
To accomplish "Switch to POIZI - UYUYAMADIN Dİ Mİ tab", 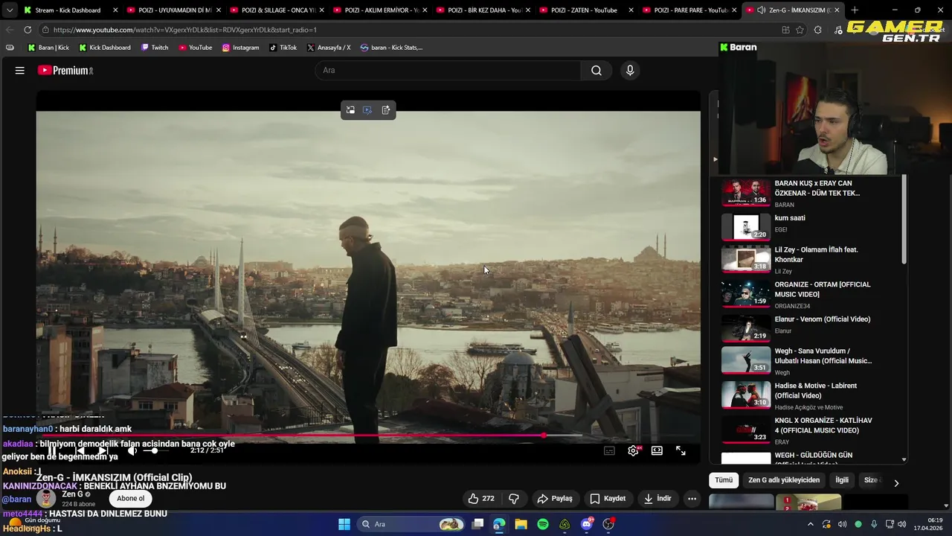I will tap(173, 10).
